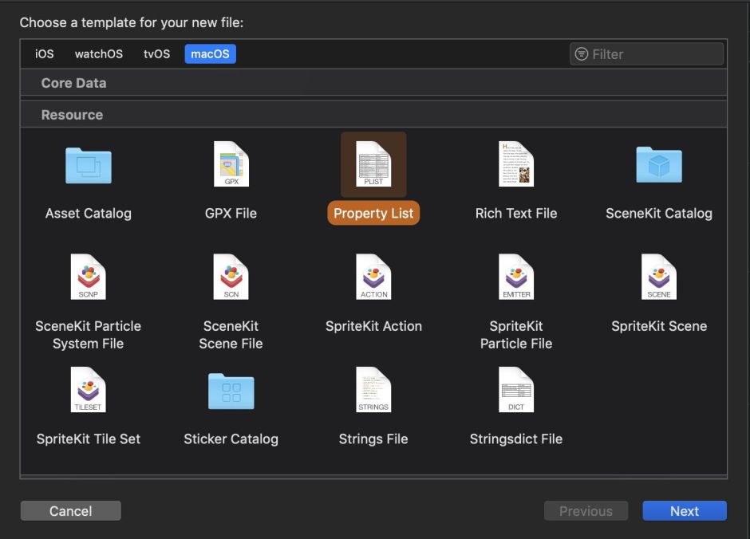The image size is (750, 539).
Task: Select SpriteKit Particle File emitter icon
Action: pyautogui.click(x=515, y=277)
